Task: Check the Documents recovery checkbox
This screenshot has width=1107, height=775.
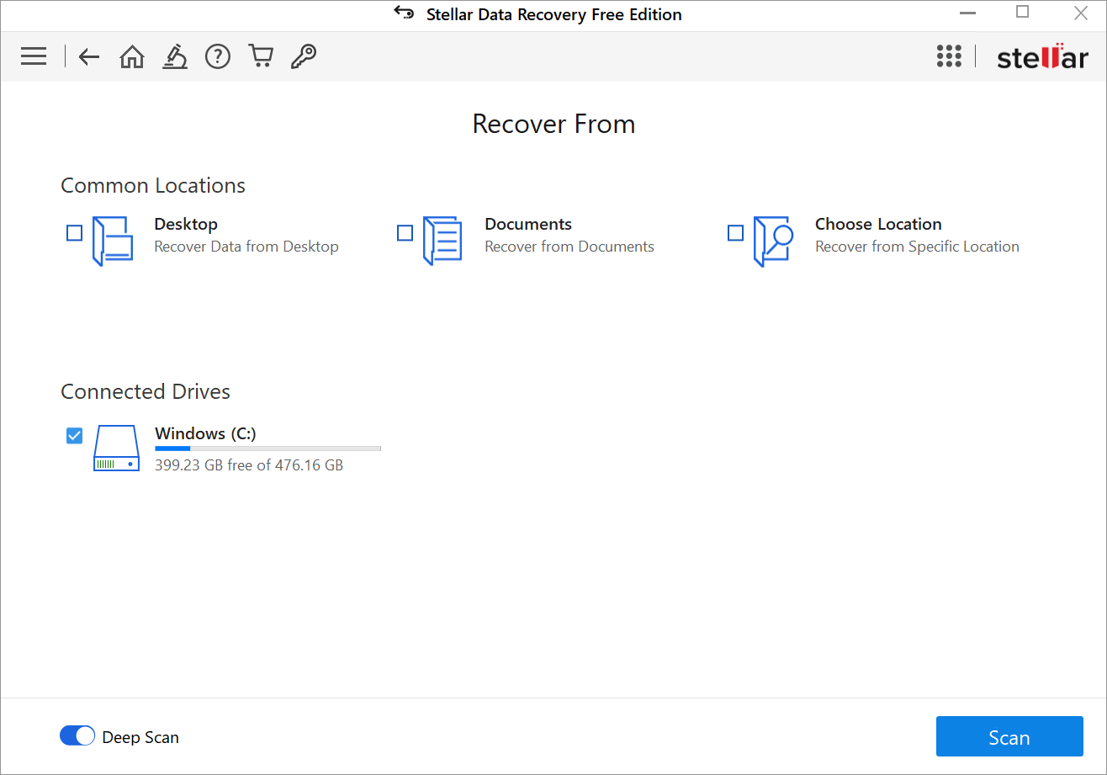Action: click(405, 232)
